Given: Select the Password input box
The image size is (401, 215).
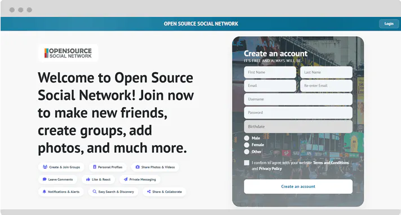Looking at the screenshot, I should click(x=298, y=113).
